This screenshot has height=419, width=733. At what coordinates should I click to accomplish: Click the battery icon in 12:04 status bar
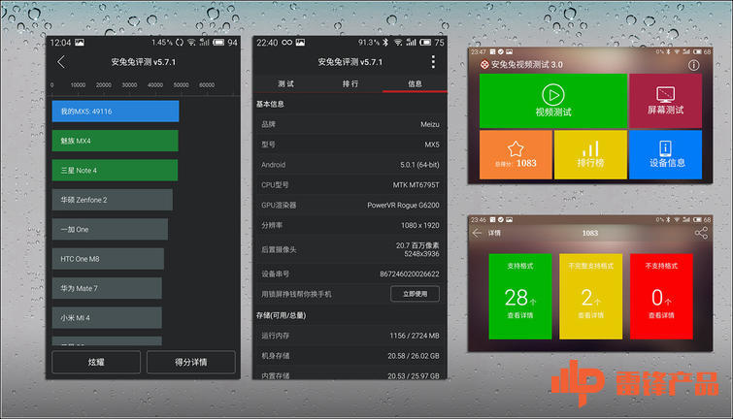click(x=218, y=43)
